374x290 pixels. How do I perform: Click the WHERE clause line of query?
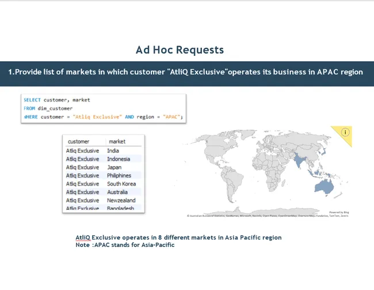click(104, 117)
